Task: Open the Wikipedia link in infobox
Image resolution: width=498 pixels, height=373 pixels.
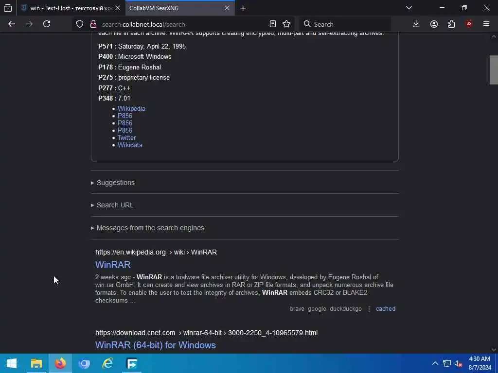Action: click(x=131, y=108)
